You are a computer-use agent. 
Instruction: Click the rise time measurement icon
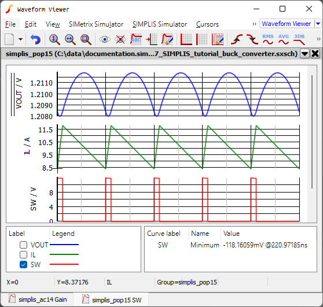237,39
